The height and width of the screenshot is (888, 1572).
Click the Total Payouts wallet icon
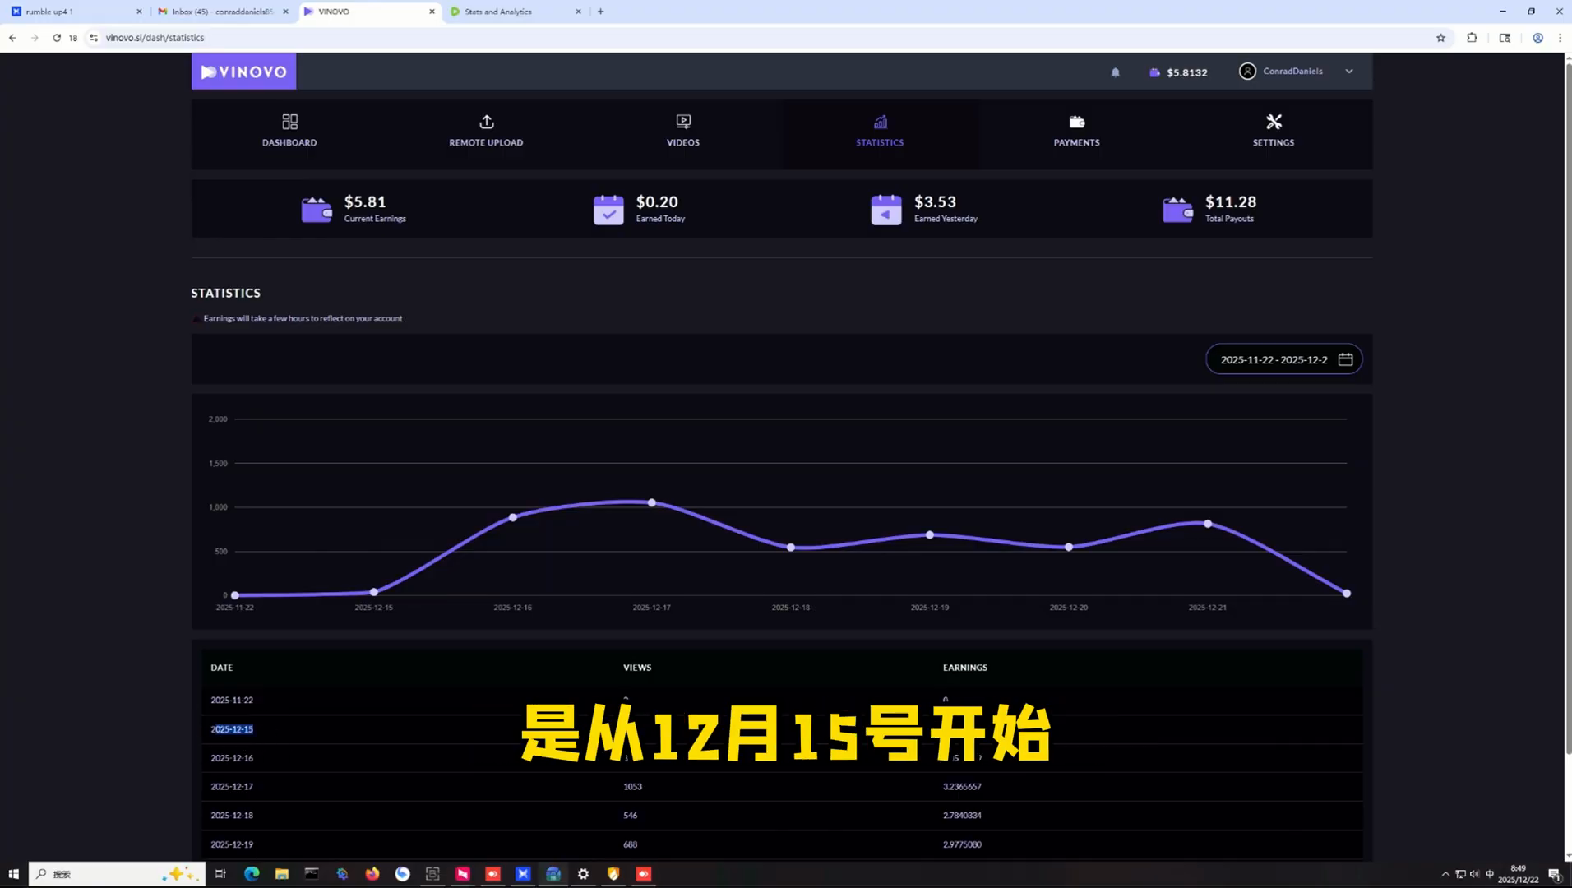click(1177, 210)
